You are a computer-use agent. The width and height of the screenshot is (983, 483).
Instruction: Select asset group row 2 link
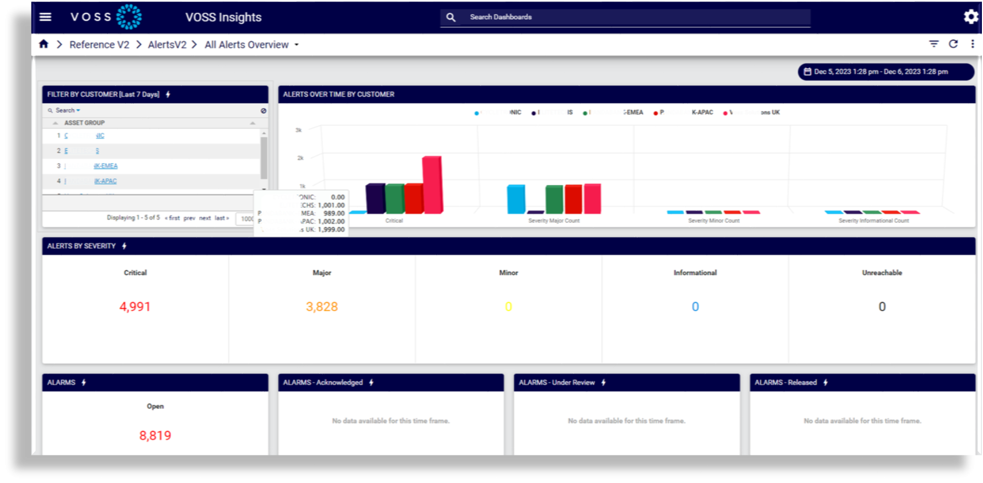pos(82,151)
